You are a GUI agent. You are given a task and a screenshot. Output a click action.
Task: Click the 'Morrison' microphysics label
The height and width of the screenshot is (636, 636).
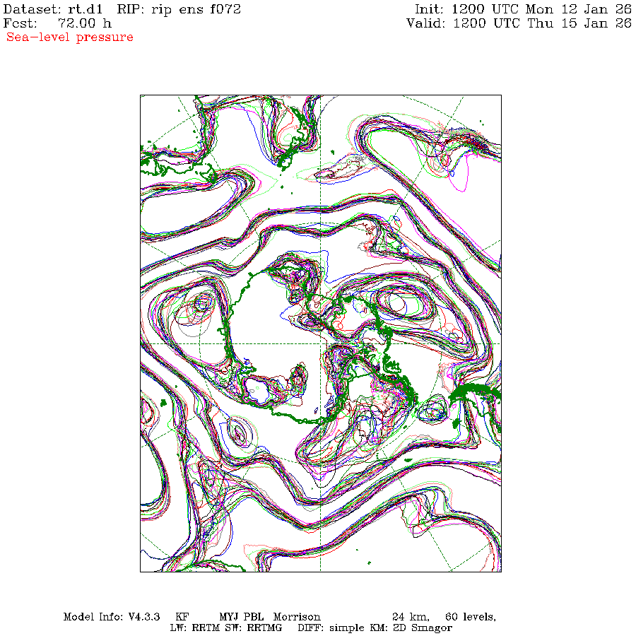pyautogui.click(x=297, y=617)
